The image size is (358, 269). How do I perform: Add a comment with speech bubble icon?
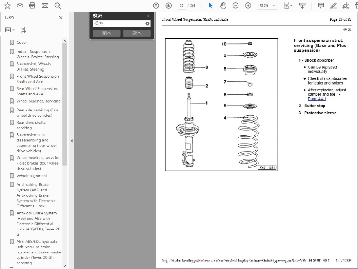point(321,5)
